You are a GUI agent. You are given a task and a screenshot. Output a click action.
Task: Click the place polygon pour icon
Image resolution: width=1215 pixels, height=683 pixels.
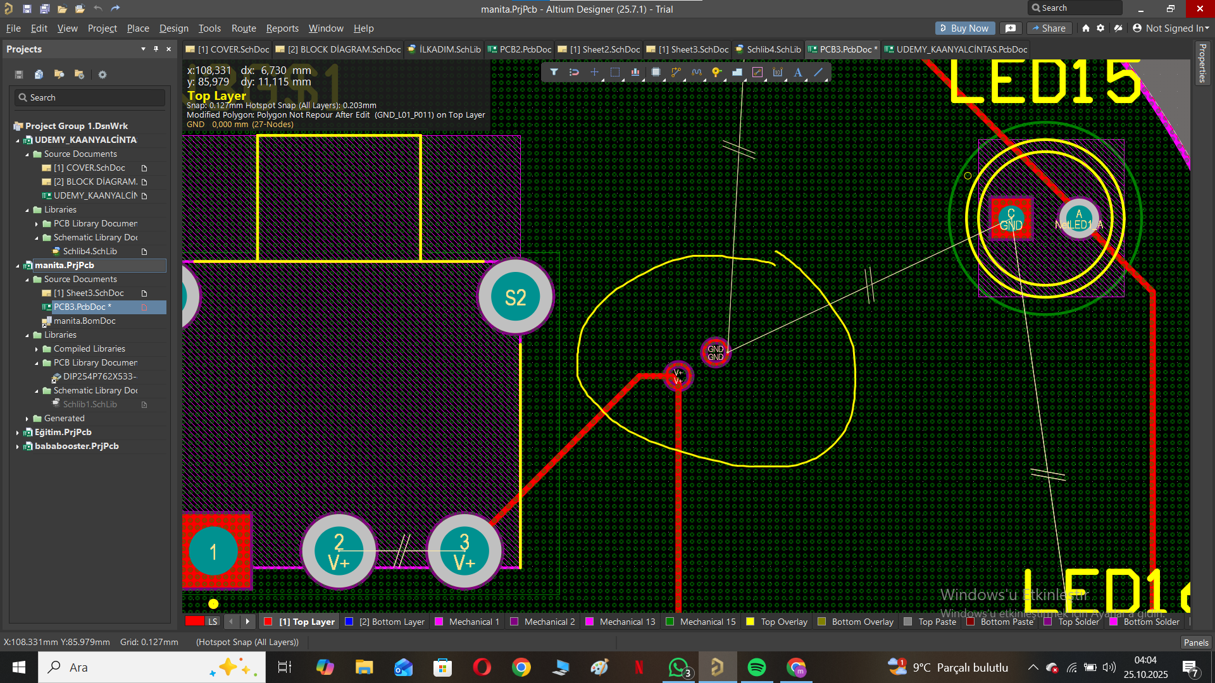737,72
